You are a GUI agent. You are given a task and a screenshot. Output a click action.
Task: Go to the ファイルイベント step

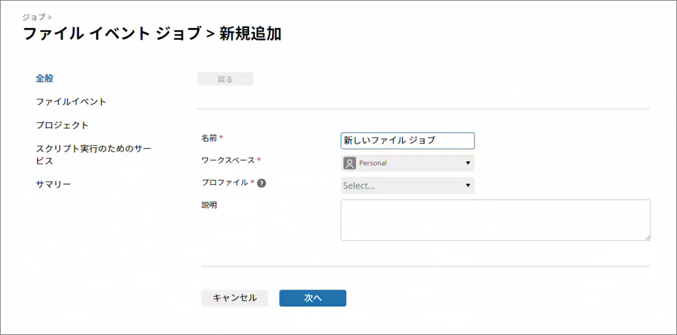pos(71,102)
